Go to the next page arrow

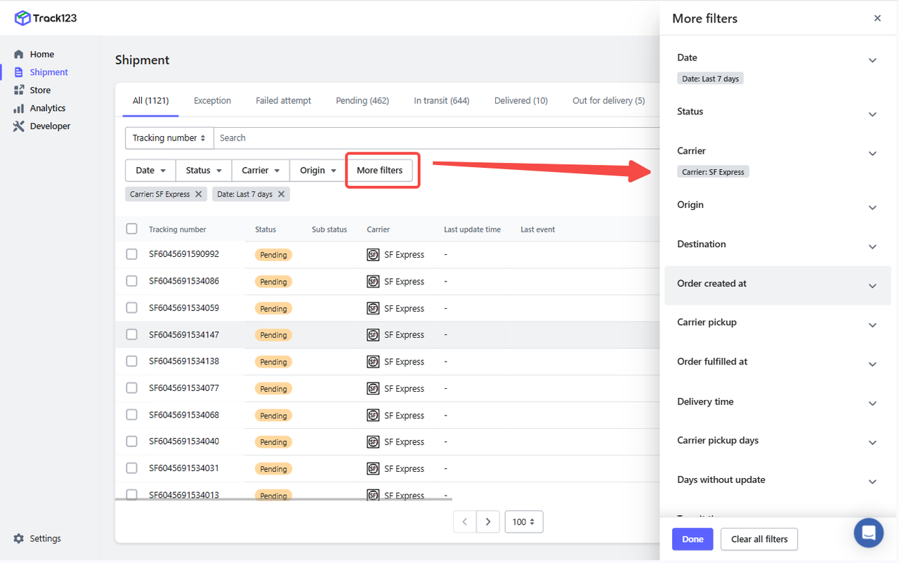coord(488,522)
